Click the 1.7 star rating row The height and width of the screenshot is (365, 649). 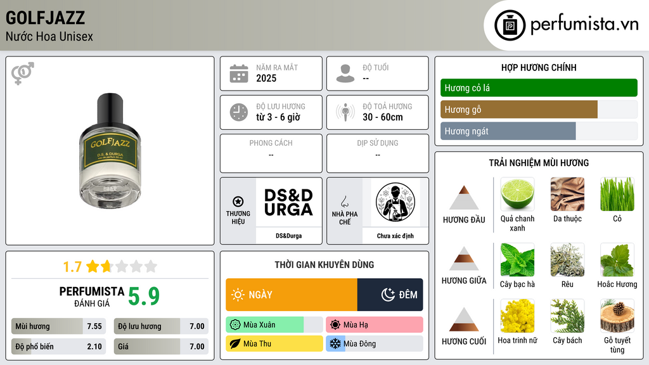(110, 267)
